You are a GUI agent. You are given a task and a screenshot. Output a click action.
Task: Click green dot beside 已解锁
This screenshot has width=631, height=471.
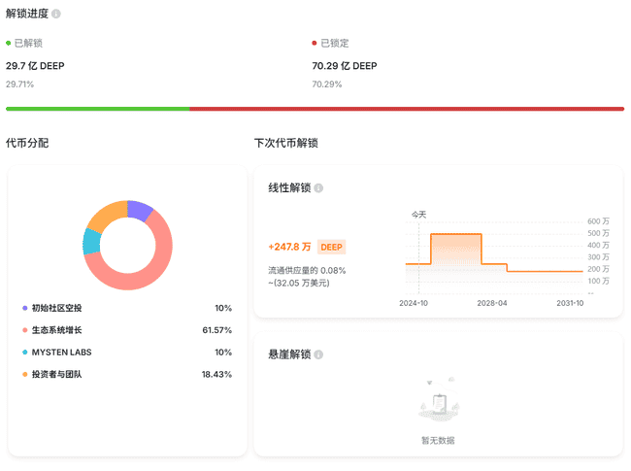(x=9, y=44)
